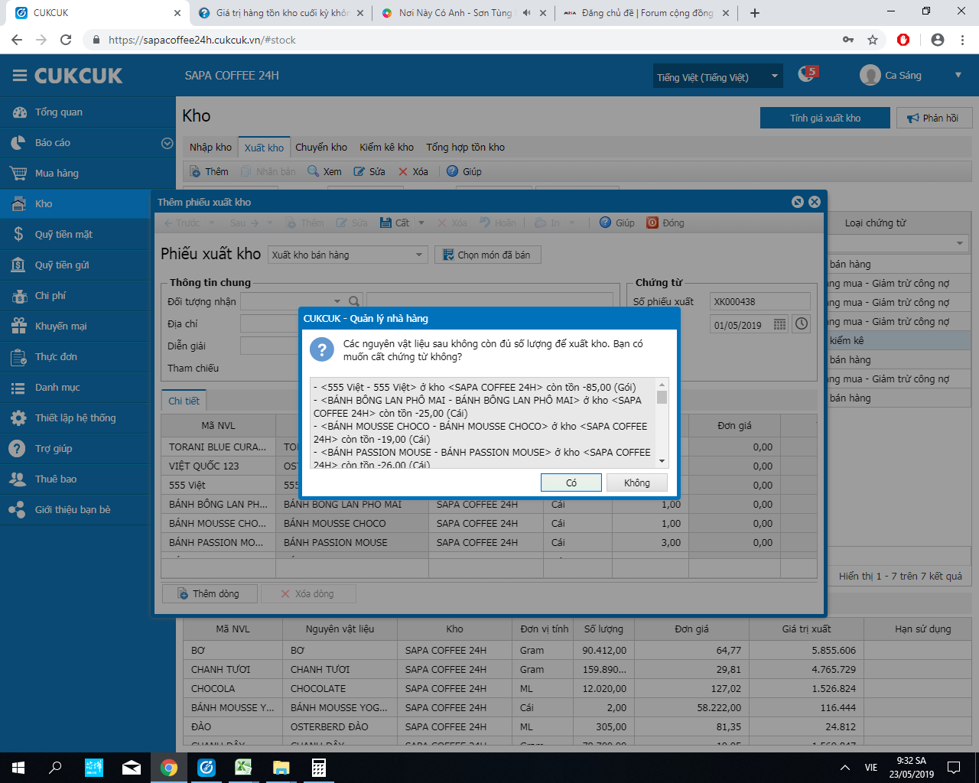Click the Phản hồi feedback button
The image size is (979, 783).
933,118
